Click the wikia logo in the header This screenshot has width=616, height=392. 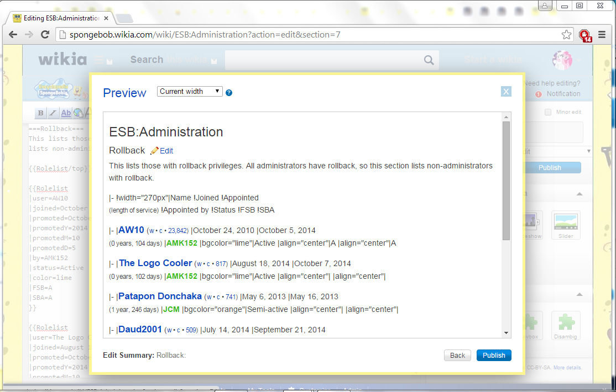point(62,59)
